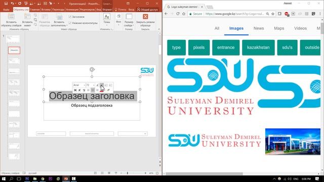Select the slide master thumbnail at top

tap(13, 39)
